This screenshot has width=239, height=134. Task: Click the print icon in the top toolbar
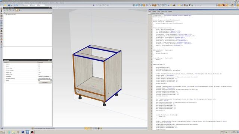click(12, 5)
